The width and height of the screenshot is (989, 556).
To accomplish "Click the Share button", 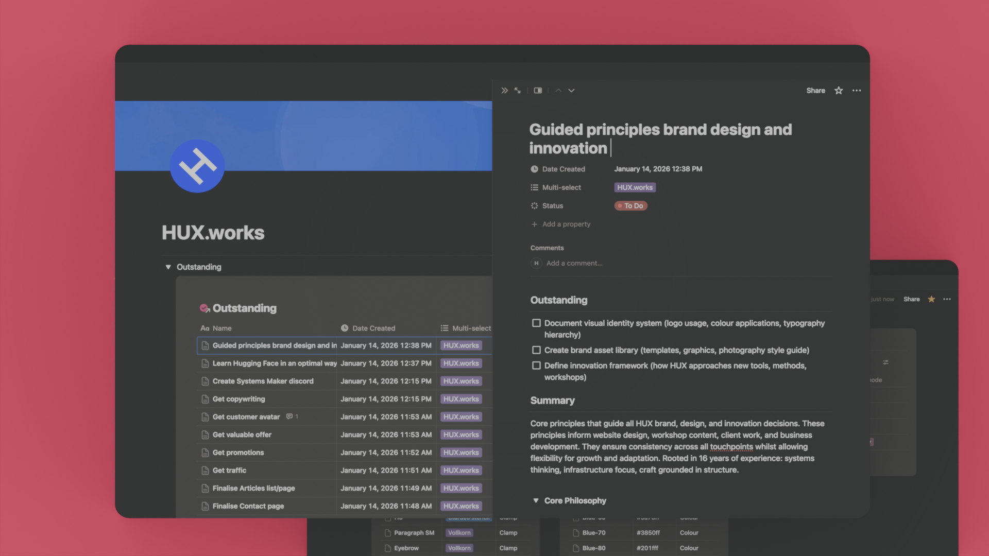I will pyautogui.click(x=815, y=90).
